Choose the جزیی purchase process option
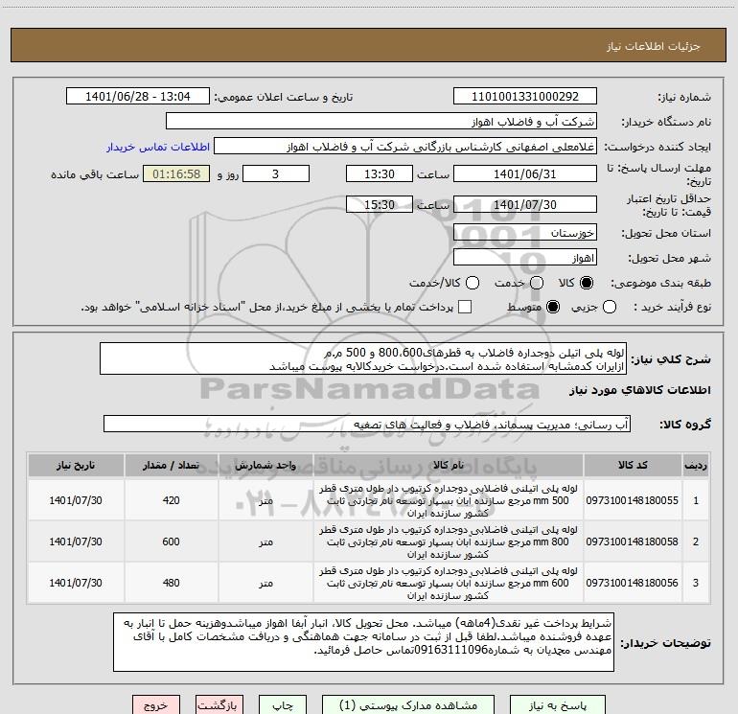Image resolution: width=738 pixels, height=714 pixels. 609,307
